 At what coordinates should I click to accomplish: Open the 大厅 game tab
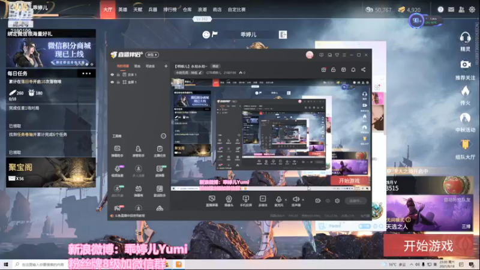coord(107,10)
